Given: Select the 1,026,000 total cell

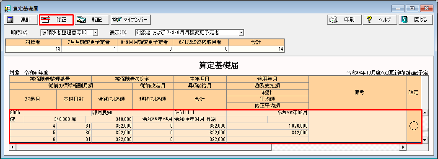Looking at the screenshot, I should pyautogui.click(x=267, y=126).
